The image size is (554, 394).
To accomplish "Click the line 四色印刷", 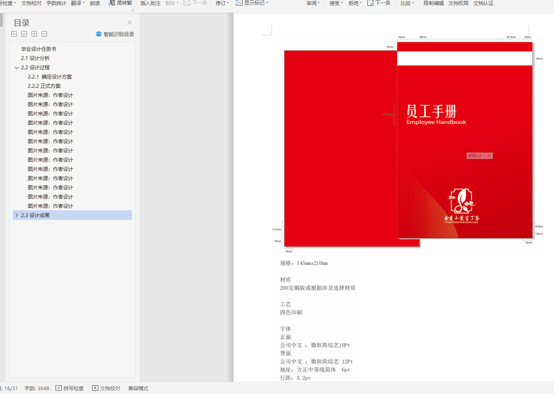I will tap(291, 312).
